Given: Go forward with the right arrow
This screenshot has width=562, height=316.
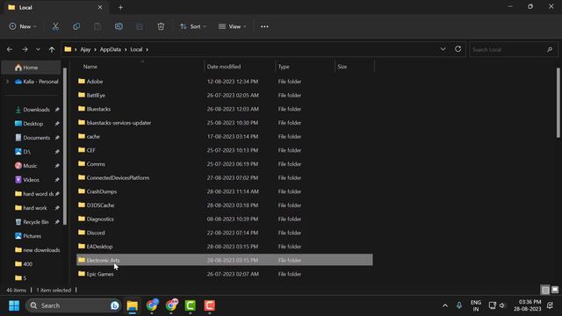Looking at the screenshot, I should pyautogui.click(x=25, y=49).
